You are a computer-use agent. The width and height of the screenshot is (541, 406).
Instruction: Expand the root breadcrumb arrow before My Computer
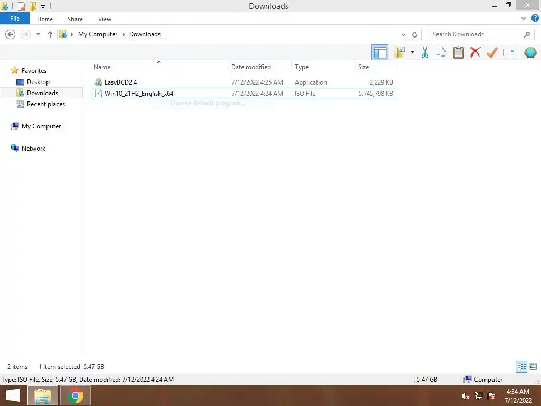[x=72, y=34]
